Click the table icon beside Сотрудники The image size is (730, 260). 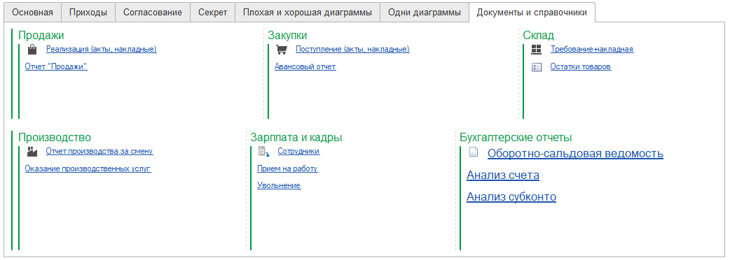(x=263, y=152)
